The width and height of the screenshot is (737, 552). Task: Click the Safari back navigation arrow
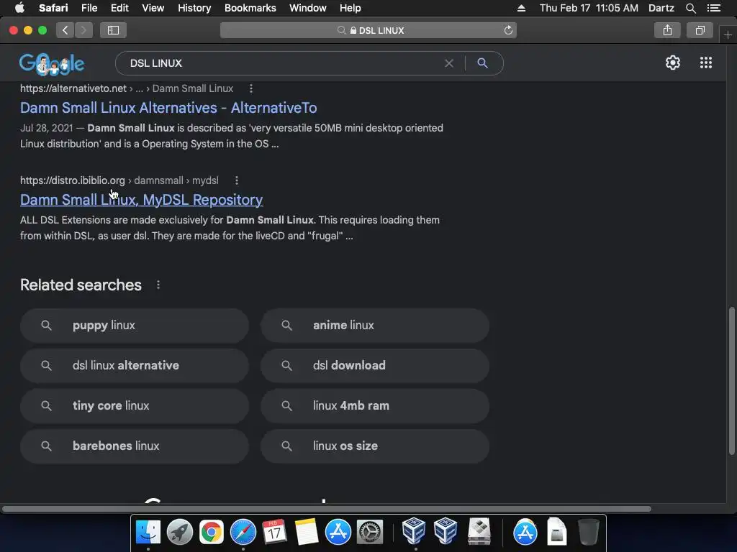[x=65, y=30]
